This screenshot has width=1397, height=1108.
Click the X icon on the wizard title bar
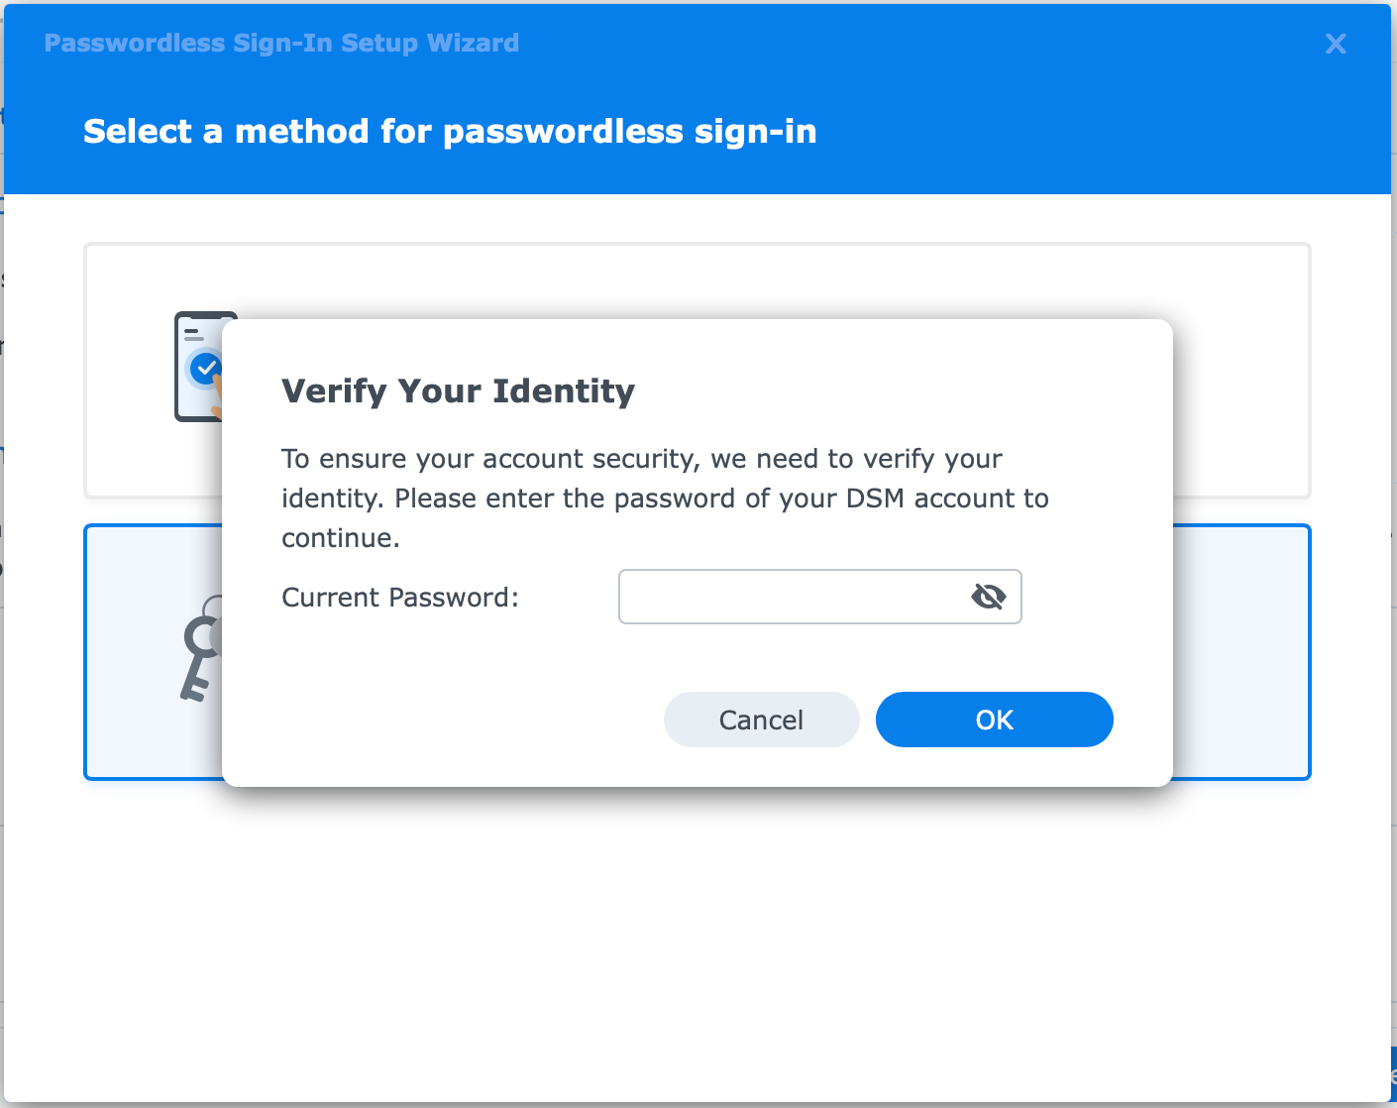click(x=1336, y=44)
